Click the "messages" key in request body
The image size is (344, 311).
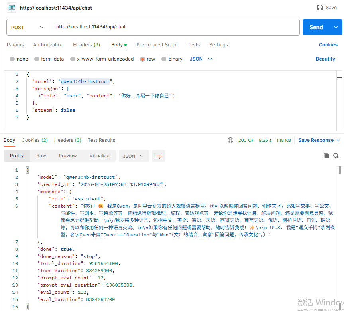point(46,89)
